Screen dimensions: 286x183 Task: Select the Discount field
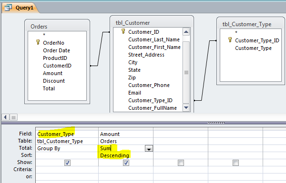pyautogui.click(x=54, y=81)
